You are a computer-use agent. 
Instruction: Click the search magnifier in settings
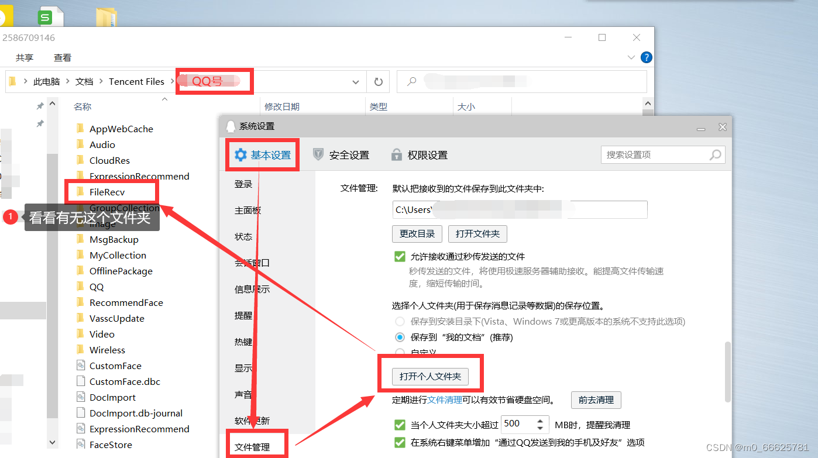tap(715, 155)
